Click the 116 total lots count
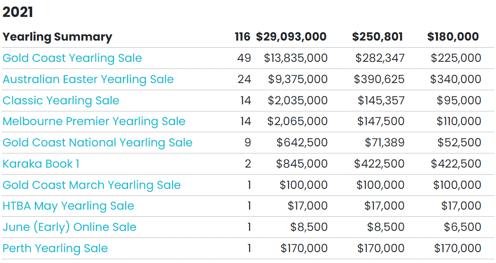Screen dimensions: 496x263 [243, 37]
